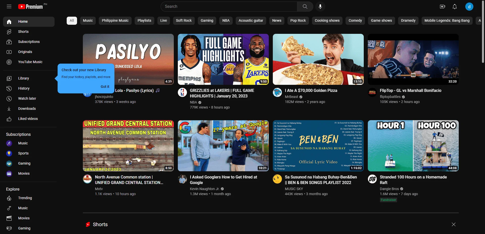Select the Soft Rock filter chip
Viewport: 485px width, 234px height.
[x=184, y=21]
